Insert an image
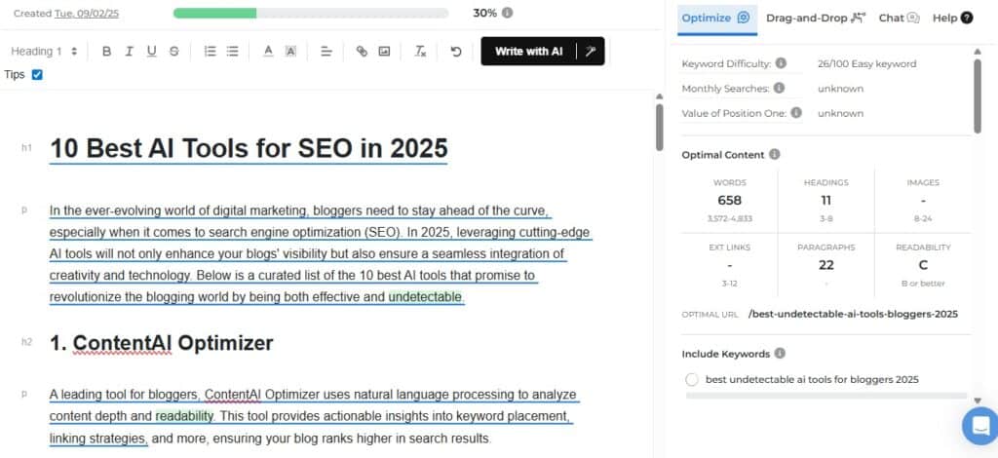Viewport: 998px width, 458px height. [384, 52]
